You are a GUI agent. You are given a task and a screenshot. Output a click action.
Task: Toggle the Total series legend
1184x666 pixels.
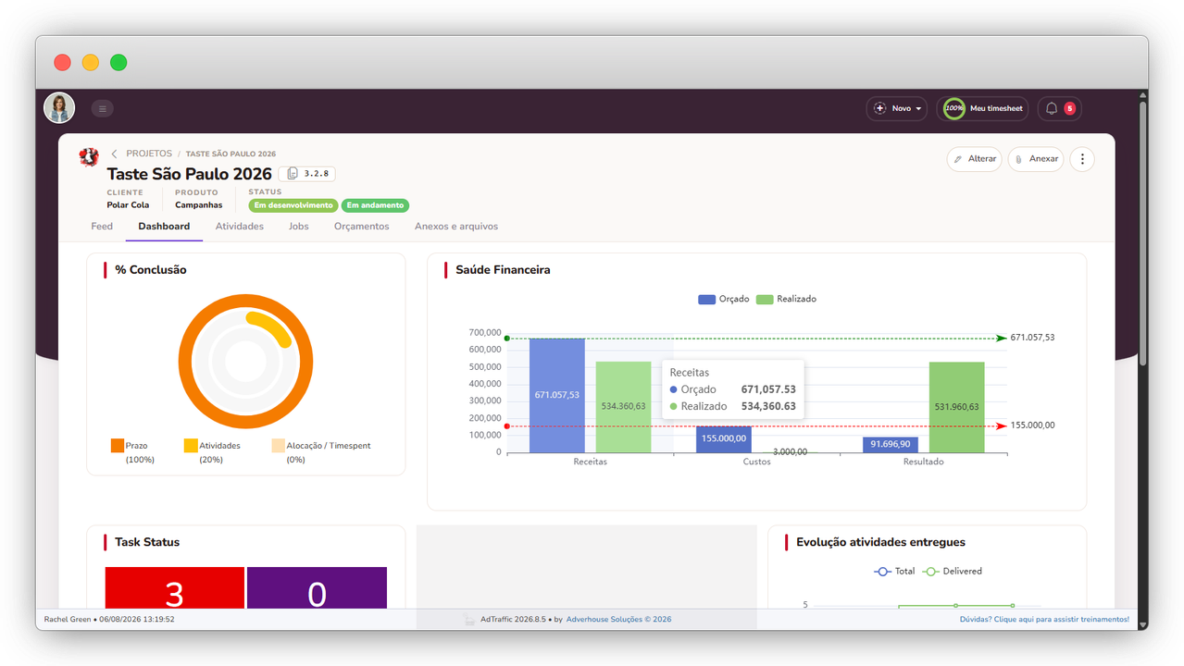coord(894,572)
